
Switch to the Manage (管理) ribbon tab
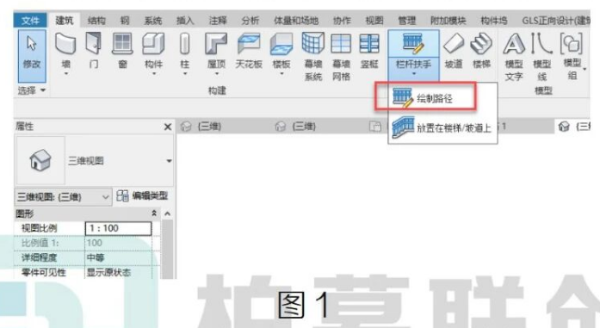click(x=407, y=20)
